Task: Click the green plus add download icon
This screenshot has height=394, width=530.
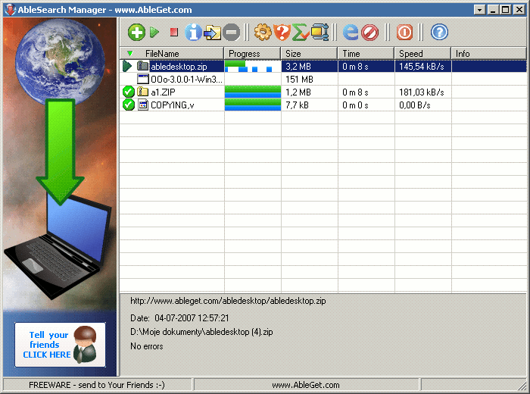Action: (136, 33)
